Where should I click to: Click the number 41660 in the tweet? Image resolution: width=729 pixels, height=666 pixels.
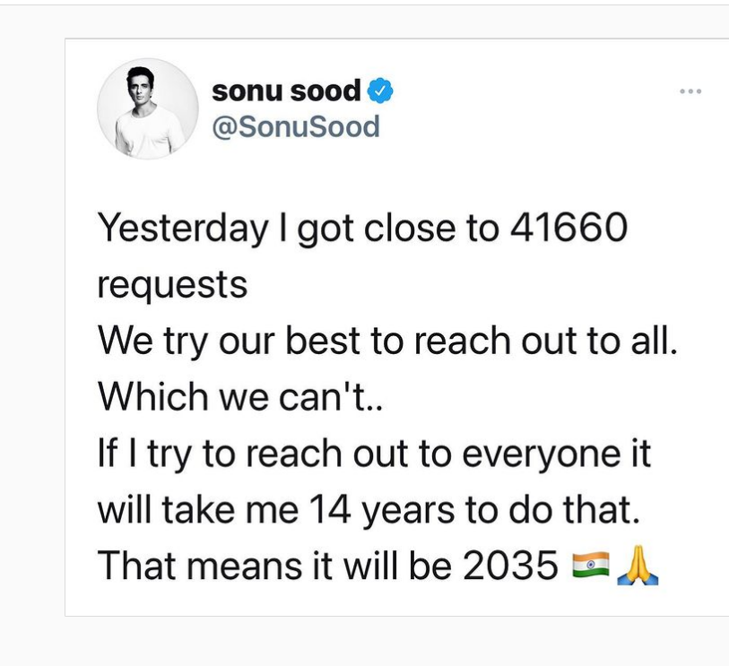pyautogui.click(x=569, y=228)
